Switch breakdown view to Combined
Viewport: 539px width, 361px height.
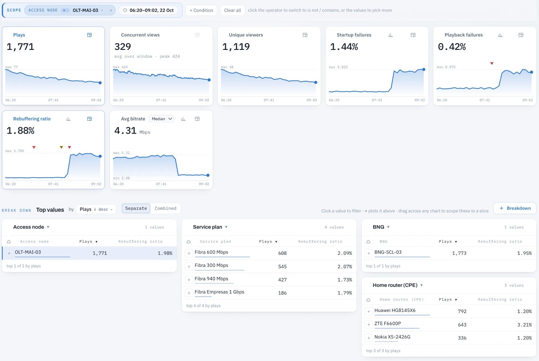pyautogui.click(x=165, y=208)
